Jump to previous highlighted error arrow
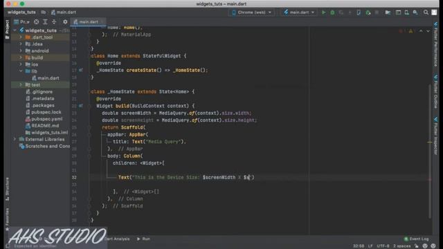The image size is (443, 249). click(x=421, y=31)
